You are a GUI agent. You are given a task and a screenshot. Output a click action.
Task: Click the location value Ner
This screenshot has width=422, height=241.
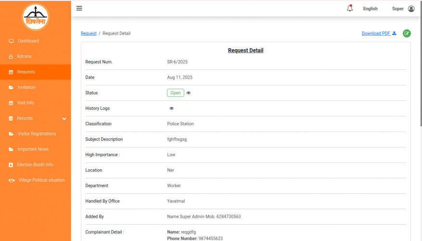pyautogui.click(x=171, y=170)
